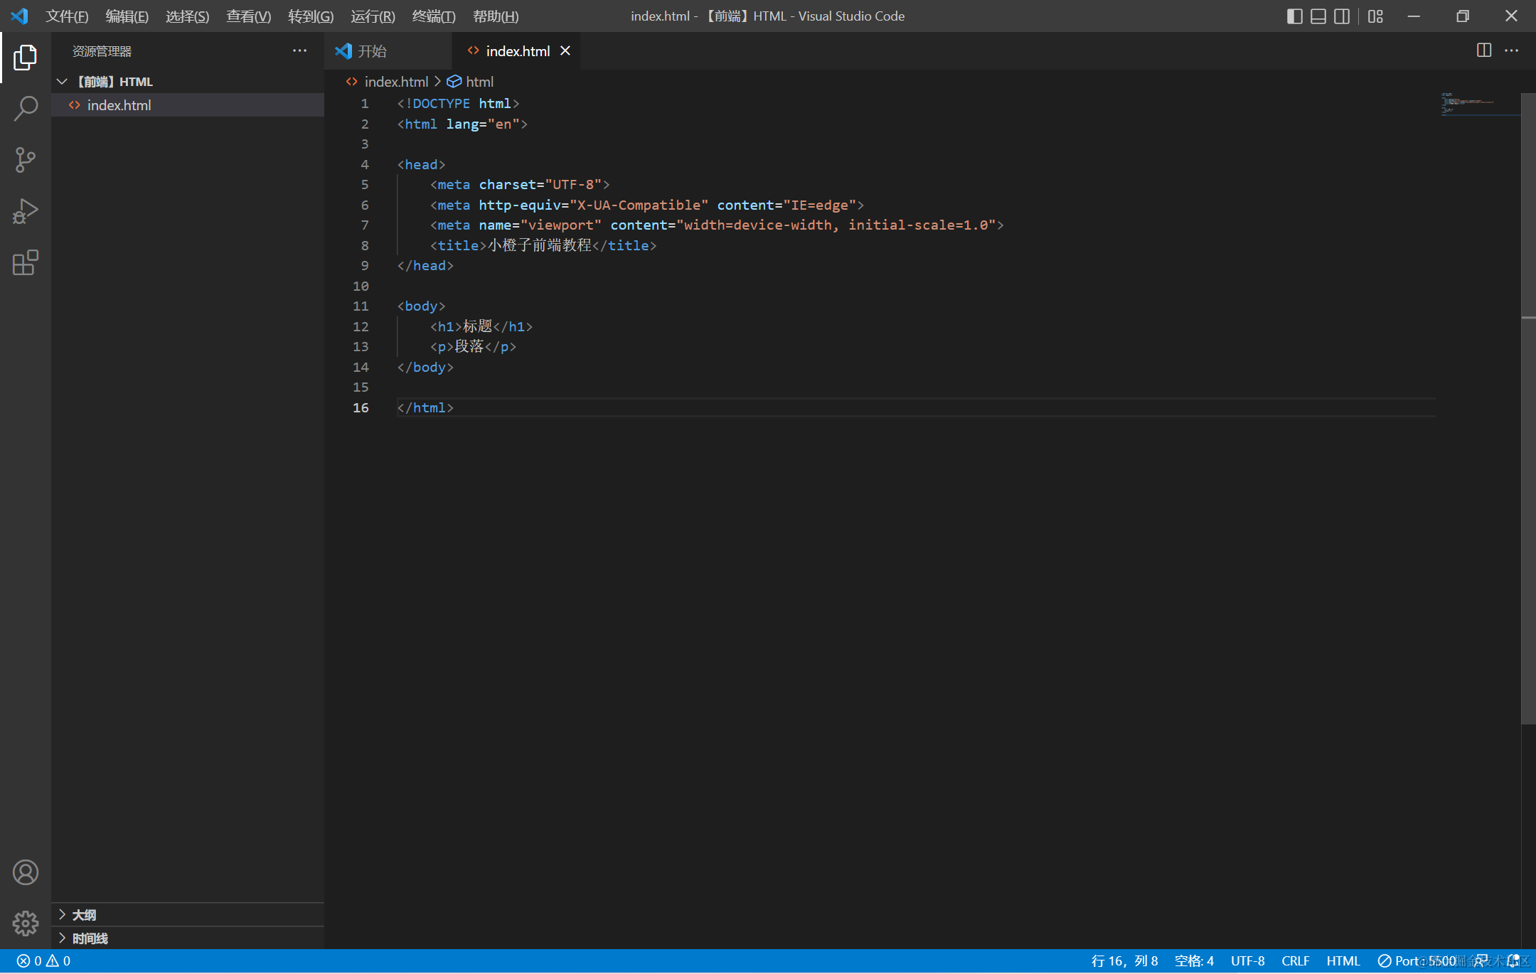This screenshot has width=1536, height=974.
Task: Open the Search view in activity bar
Action: click(x=26, y=109)
